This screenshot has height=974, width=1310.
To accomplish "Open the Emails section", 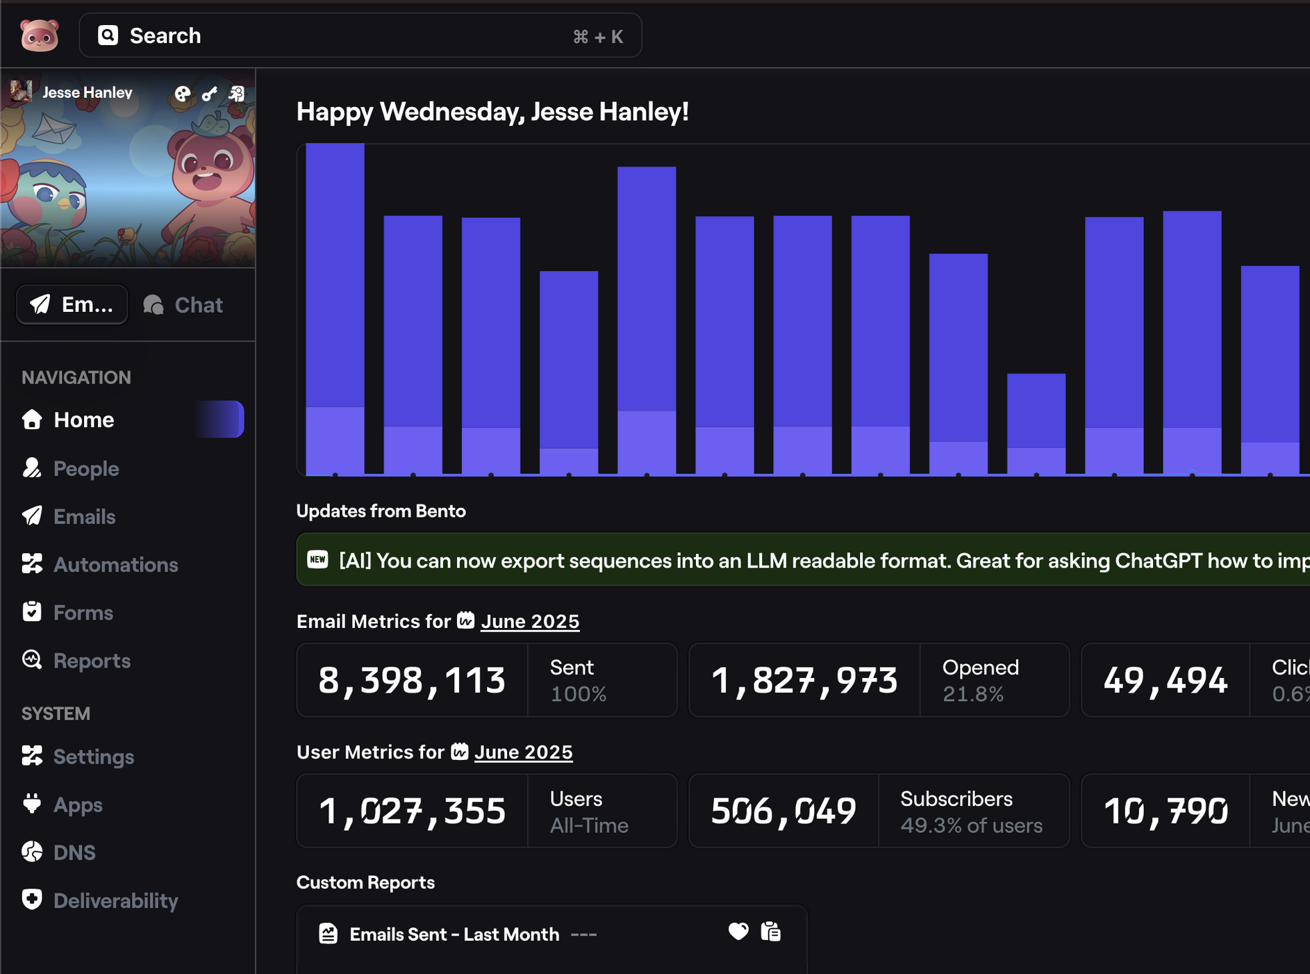I will point(69,516).
